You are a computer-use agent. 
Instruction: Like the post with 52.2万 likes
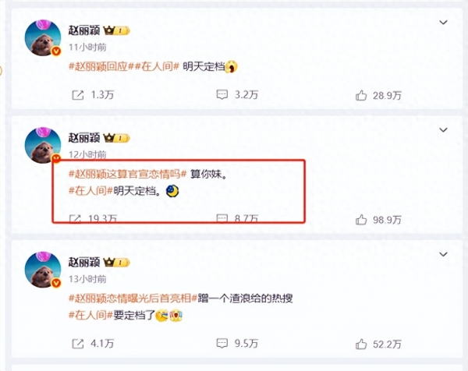(361, 344)
